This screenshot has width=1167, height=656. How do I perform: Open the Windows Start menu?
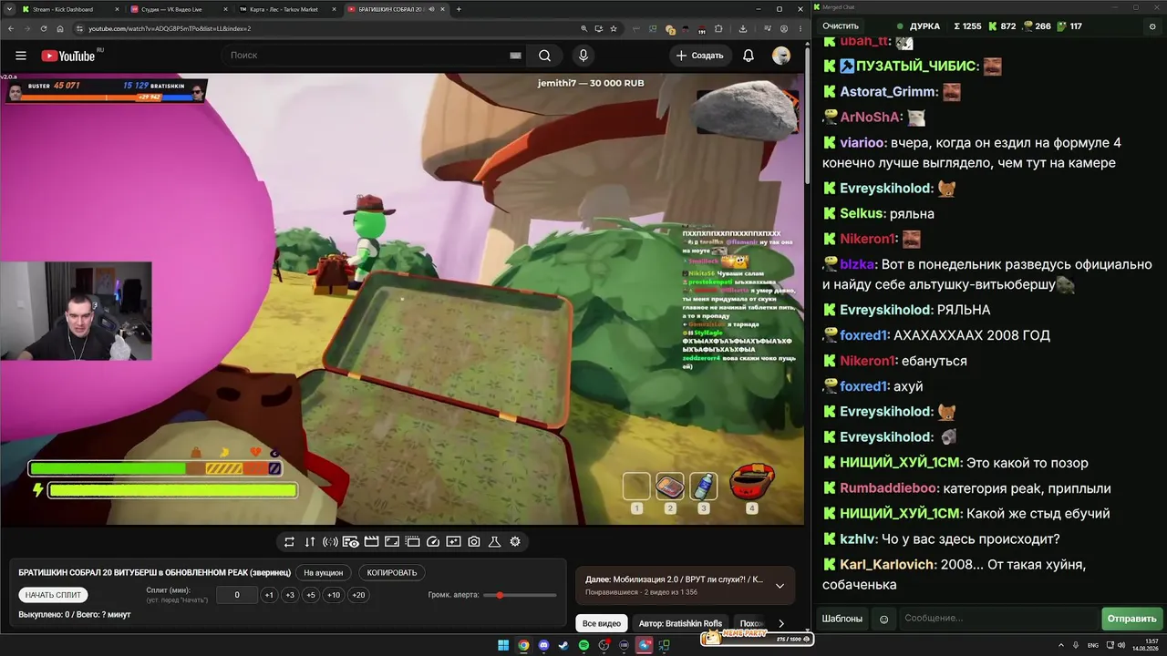tap(503, 646)
